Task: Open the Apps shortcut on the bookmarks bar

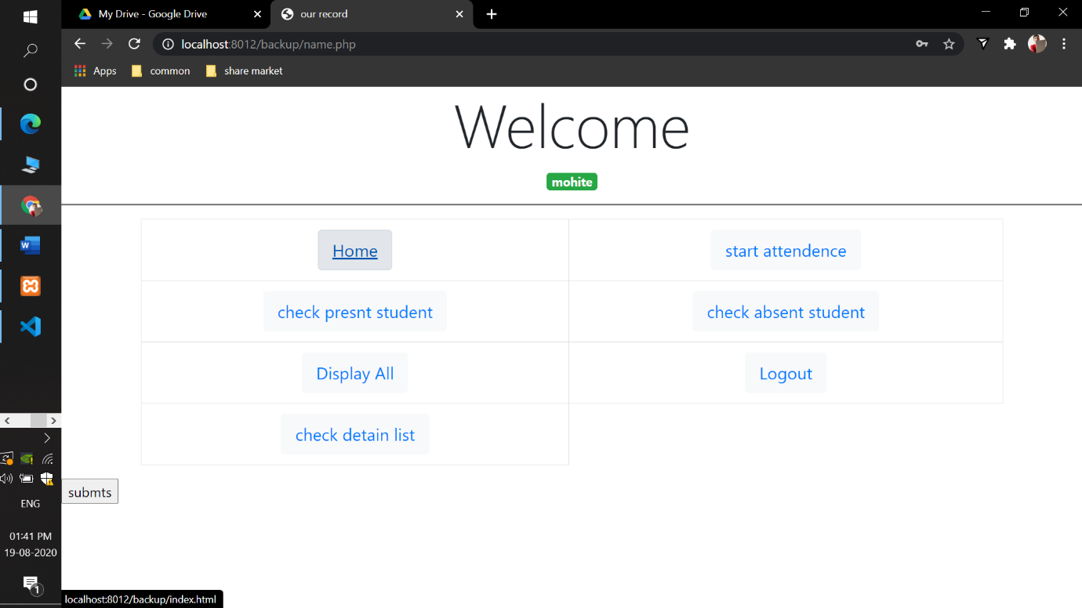Action: 94,71
